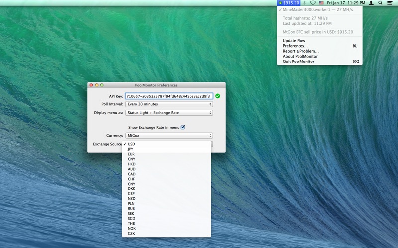This screenshot has width=398, height=248.
Task: Click Report a Problem... menu entry
Action: [x=300, y=51]
